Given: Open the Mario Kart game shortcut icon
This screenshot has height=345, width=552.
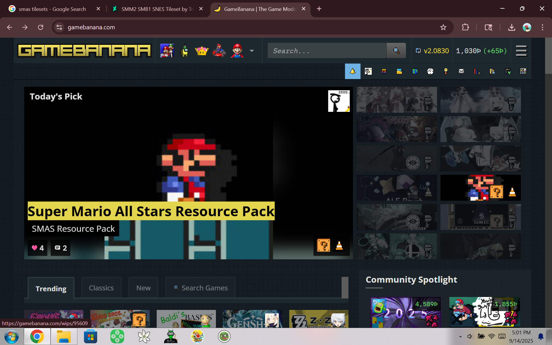Looking at the screenshot, I should (x=219, y=51).
